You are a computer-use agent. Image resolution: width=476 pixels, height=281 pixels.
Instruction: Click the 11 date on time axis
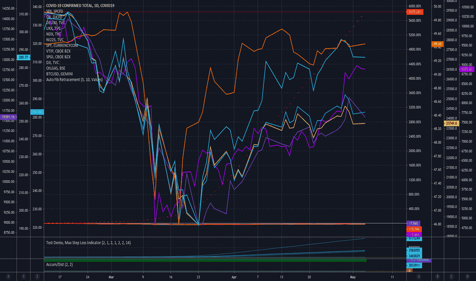(x=392, y=277)
